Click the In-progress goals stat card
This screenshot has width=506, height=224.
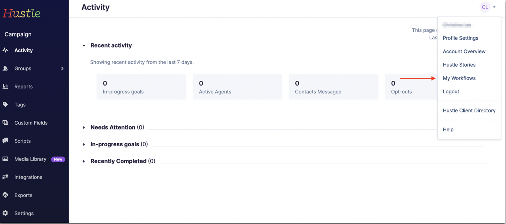(141, 87)
